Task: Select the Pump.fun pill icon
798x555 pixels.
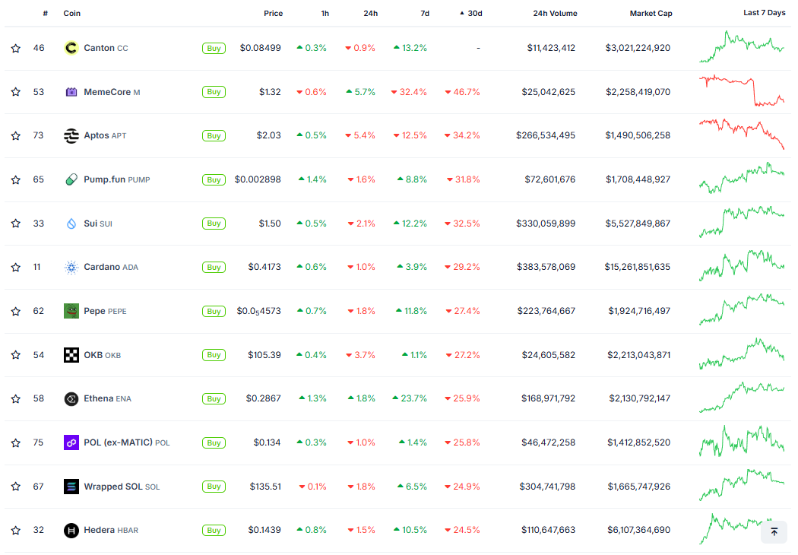Action: tap(71, 179)
